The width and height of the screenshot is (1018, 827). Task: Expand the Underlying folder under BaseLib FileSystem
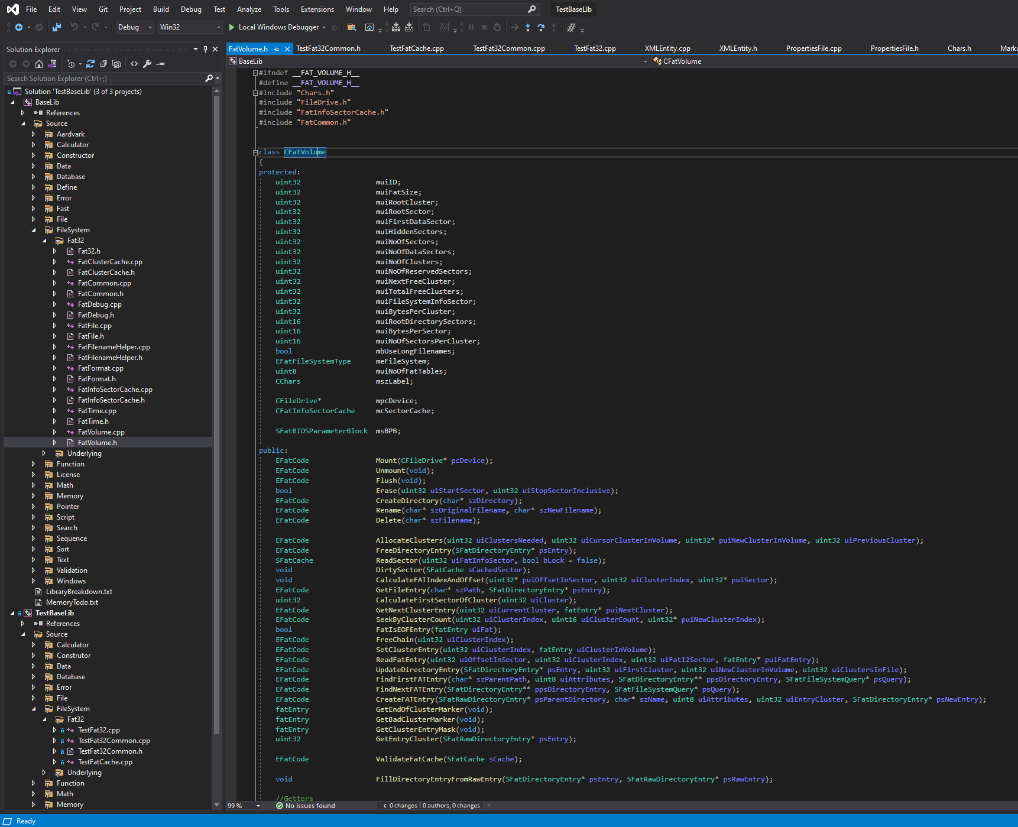tap(44, 453)
